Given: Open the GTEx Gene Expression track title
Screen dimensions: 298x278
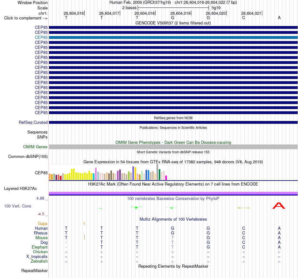Looking at the screenshot, I should pos(173,162).
